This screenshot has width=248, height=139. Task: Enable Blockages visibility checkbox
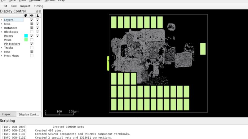click(x=32, y=32)
